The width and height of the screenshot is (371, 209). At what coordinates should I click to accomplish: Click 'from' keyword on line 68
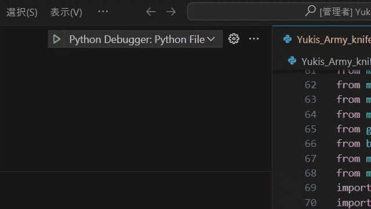click(x=348, y=173)
